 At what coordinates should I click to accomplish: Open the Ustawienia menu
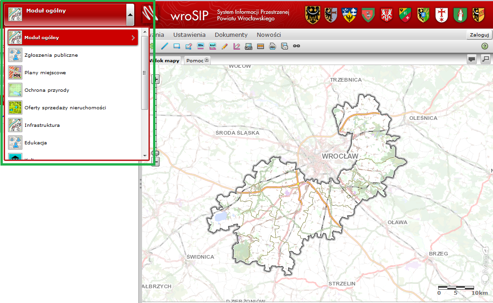pyautogui.click(x=189, y=35)
